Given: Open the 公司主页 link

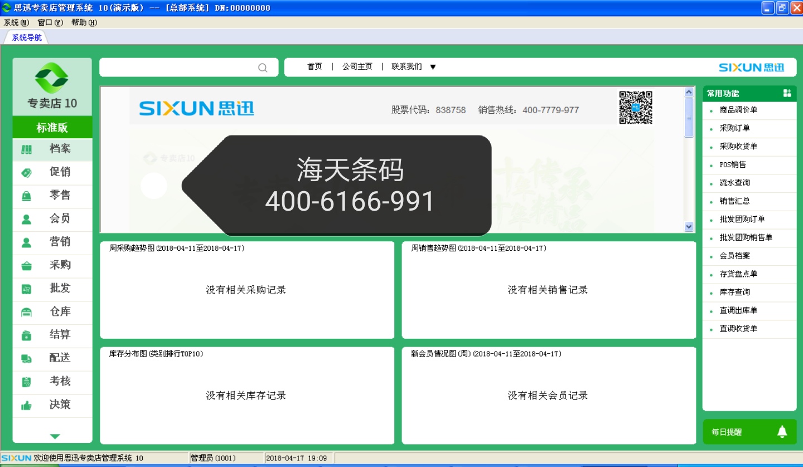Looking at the screenshot, I should pos(357,67).
